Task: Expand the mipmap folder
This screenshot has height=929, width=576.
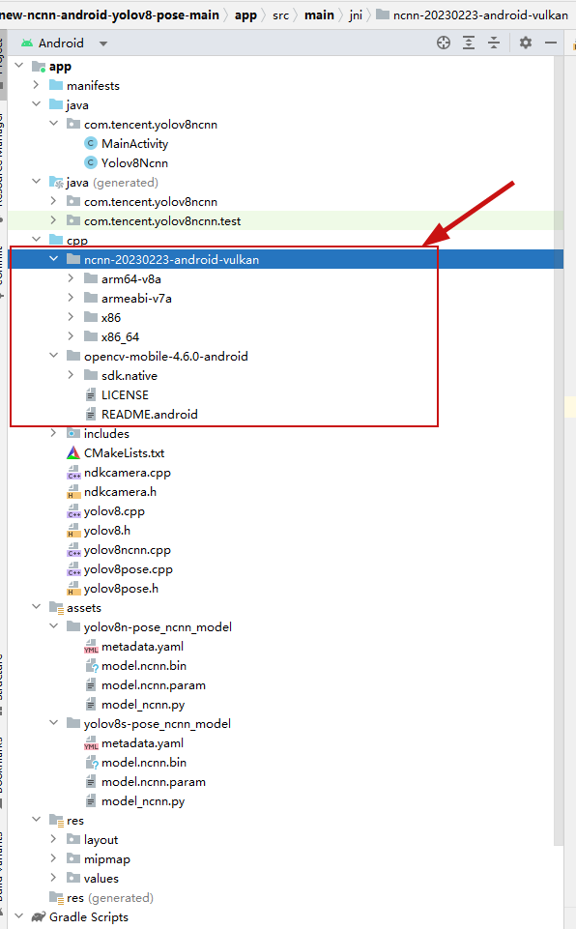Action: click(x=53, y=857)
